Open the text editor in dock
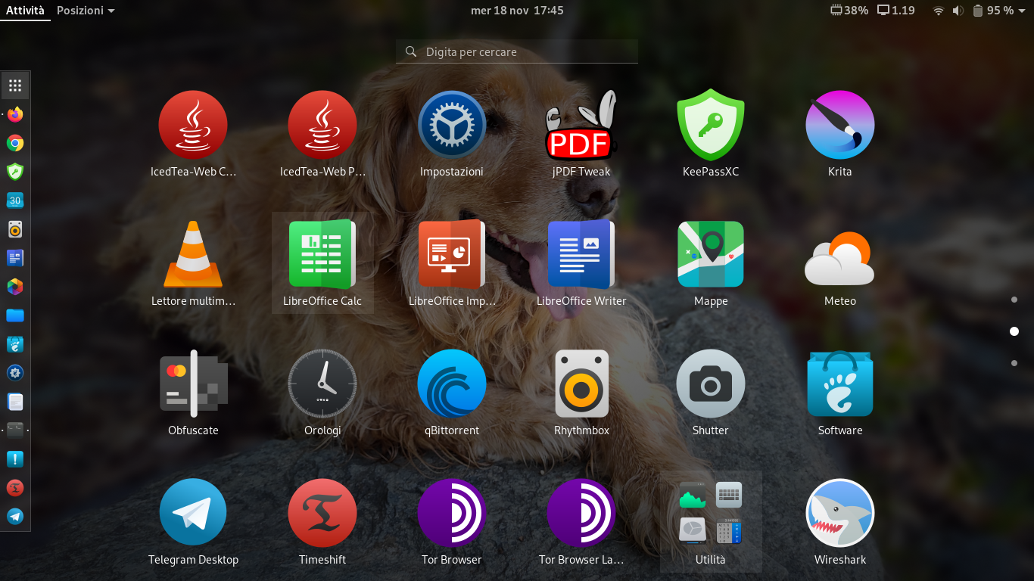Image resolution: width=1034 pixels, height=581 pixels. tap(15, 402)
